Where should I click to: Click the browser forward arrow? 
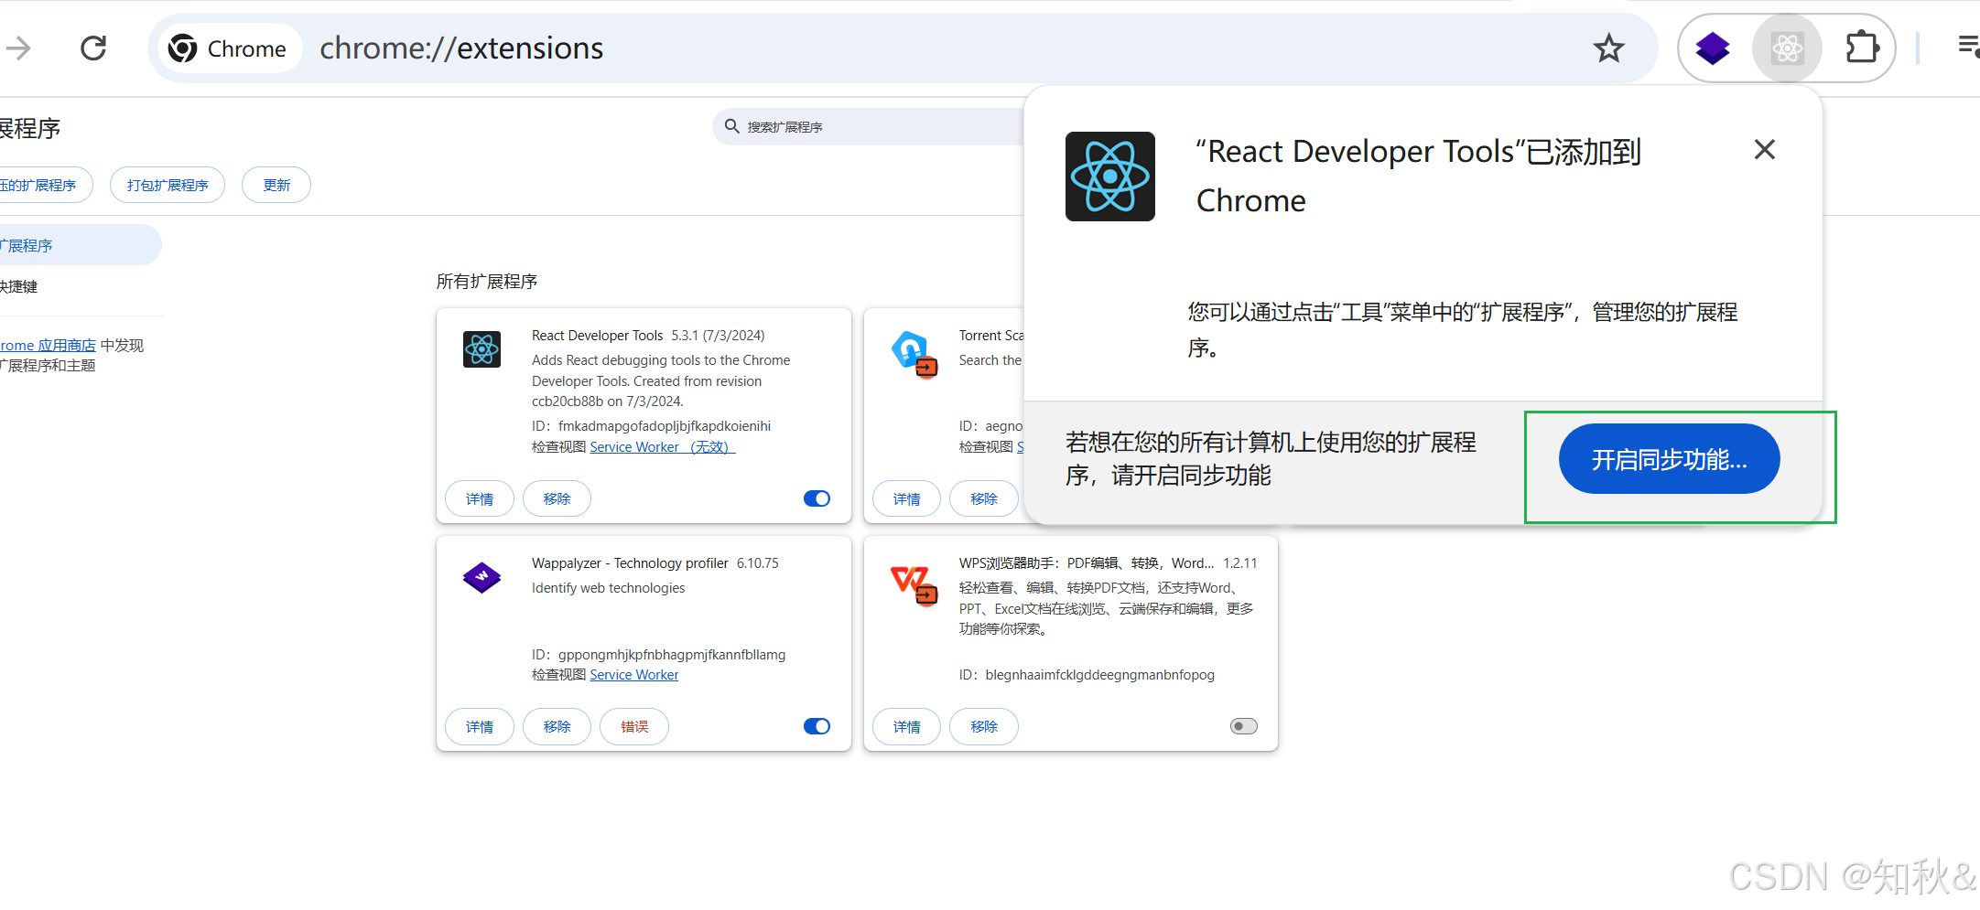18,48
